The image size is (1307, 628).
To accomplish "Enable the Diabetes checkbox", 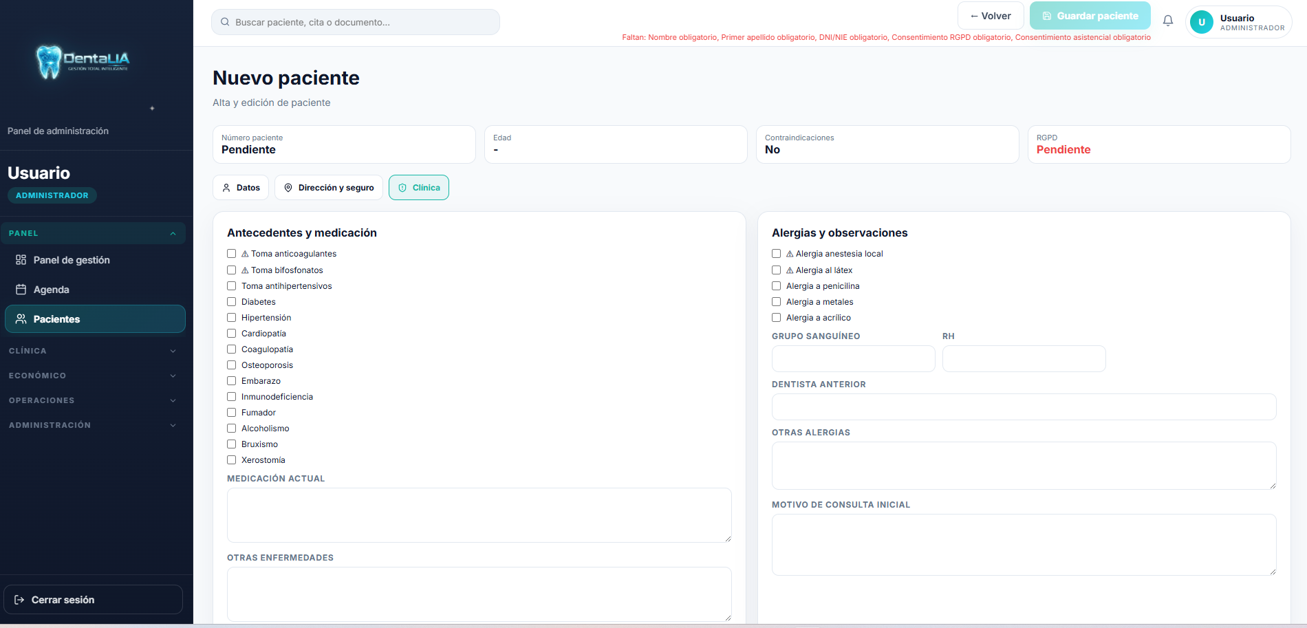I will tap(232, 302).
